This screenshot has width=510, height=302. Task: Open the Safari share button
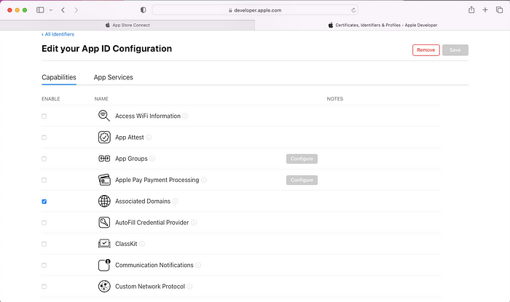coord(471,9)
